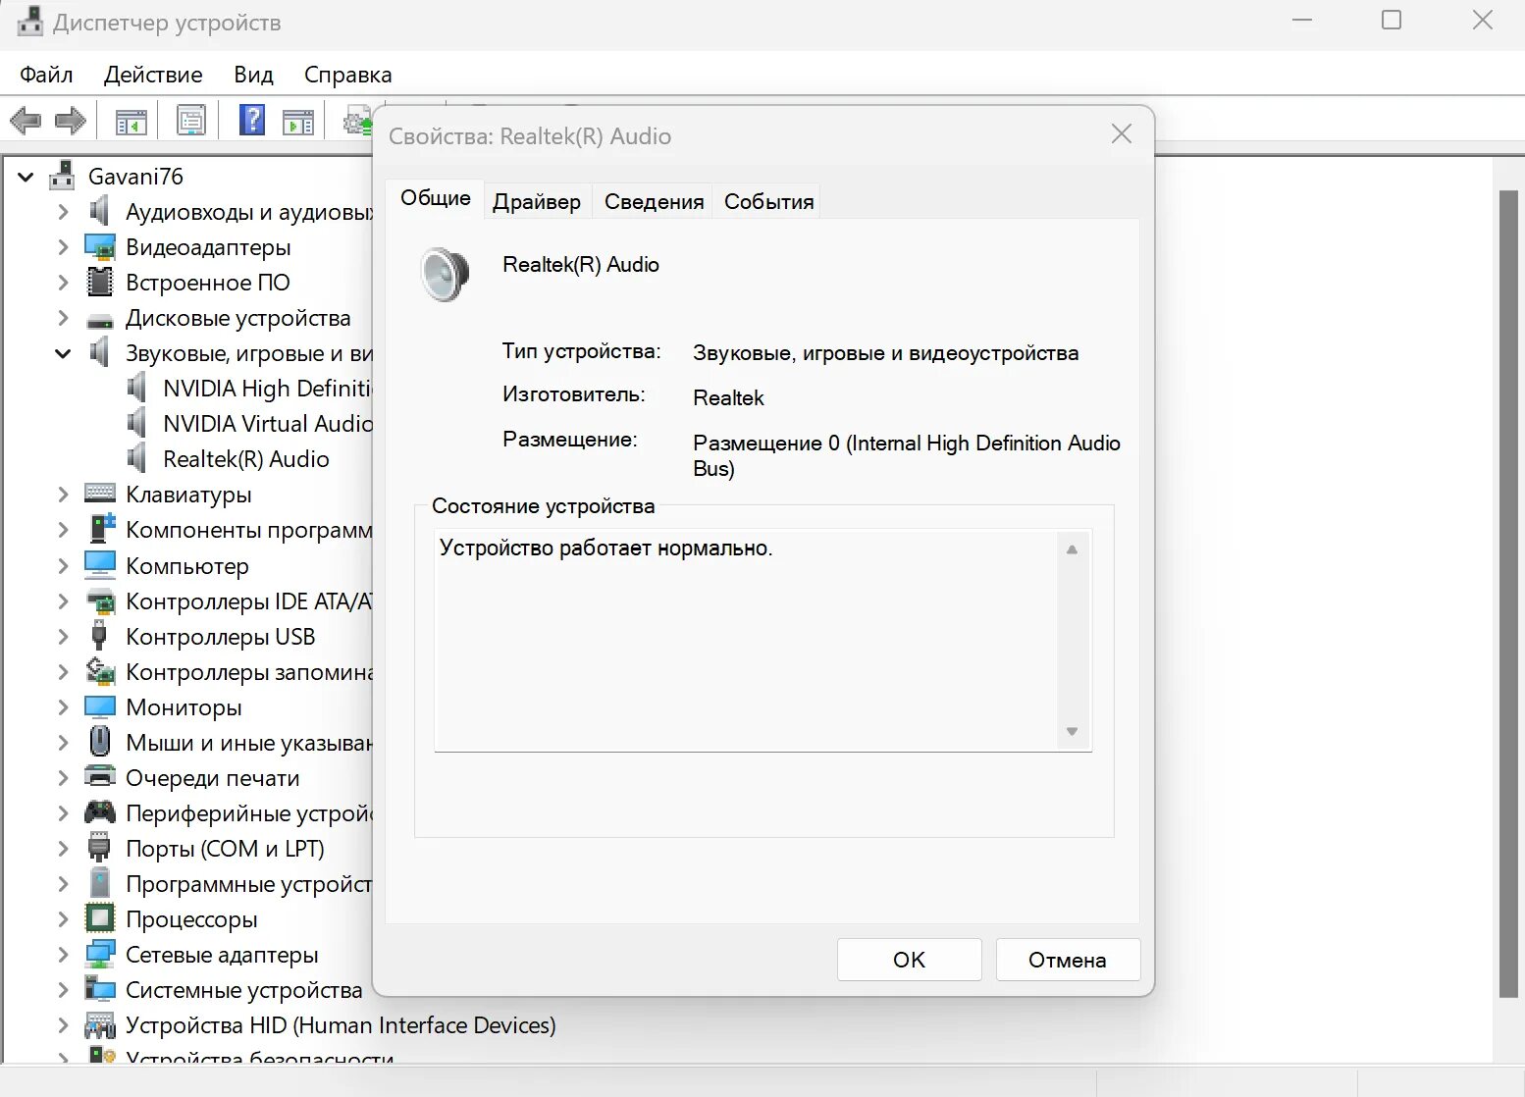Expand the Порты (COM и LPT) category
Screen dimensions: 1525x1097
63,848
